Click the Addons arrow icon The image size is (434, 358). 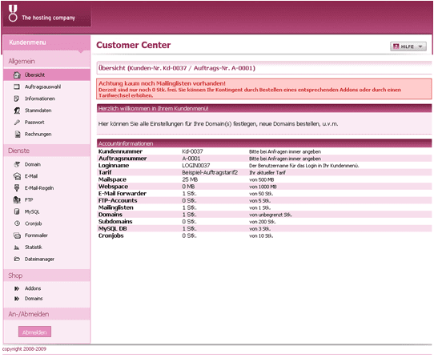[x=17, y=288]
